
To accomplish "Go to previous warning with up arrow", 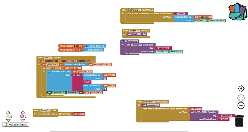I will pyautogui.click(x=8, y=112).
